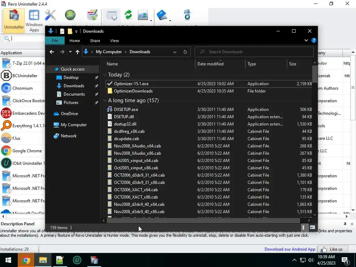The height and width of the screenshot is (267, 356).
Task: Click the Like us button
Action: (x=333, y=249)
